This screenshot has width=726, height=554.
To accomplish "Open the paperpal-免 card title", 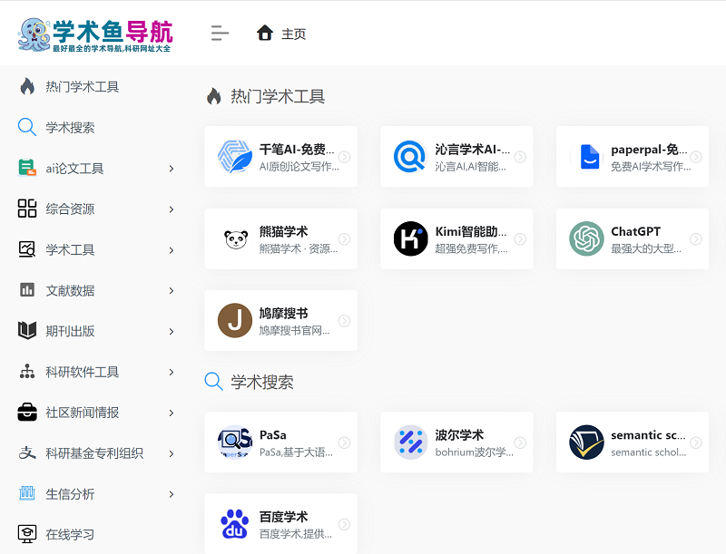I will (x=648, y=150).
